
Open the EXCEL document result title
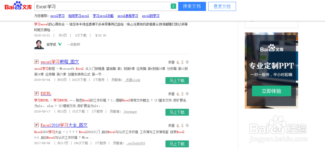click(x=46, y=94)
